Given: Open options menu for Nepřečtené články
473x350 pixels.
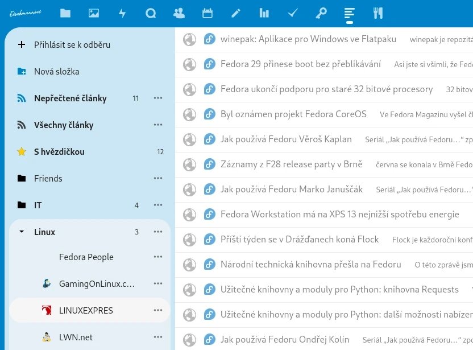Looking at the screenshot, I should coord(158,98).
